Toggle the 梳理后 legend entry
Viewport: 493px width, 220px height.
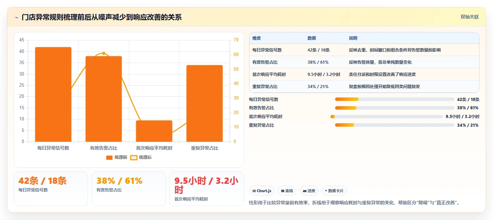[141, 157]
